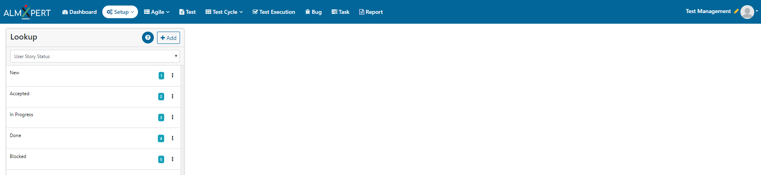The image size is (761, 175).
Task: Click the lookup list vertical scrollbar
Action: pyautogui.click(x=182, y=120)
